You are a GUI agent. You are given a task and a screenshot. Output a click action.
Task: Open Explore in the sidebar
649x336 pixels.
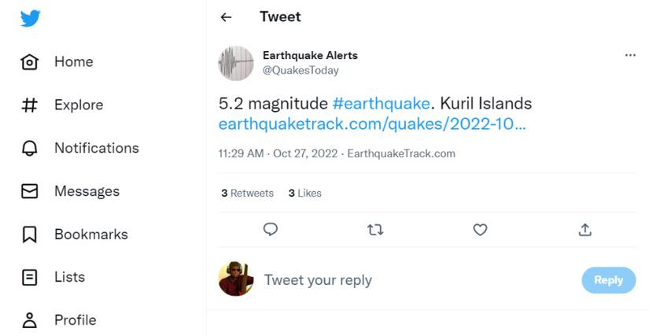coord(77,105)
